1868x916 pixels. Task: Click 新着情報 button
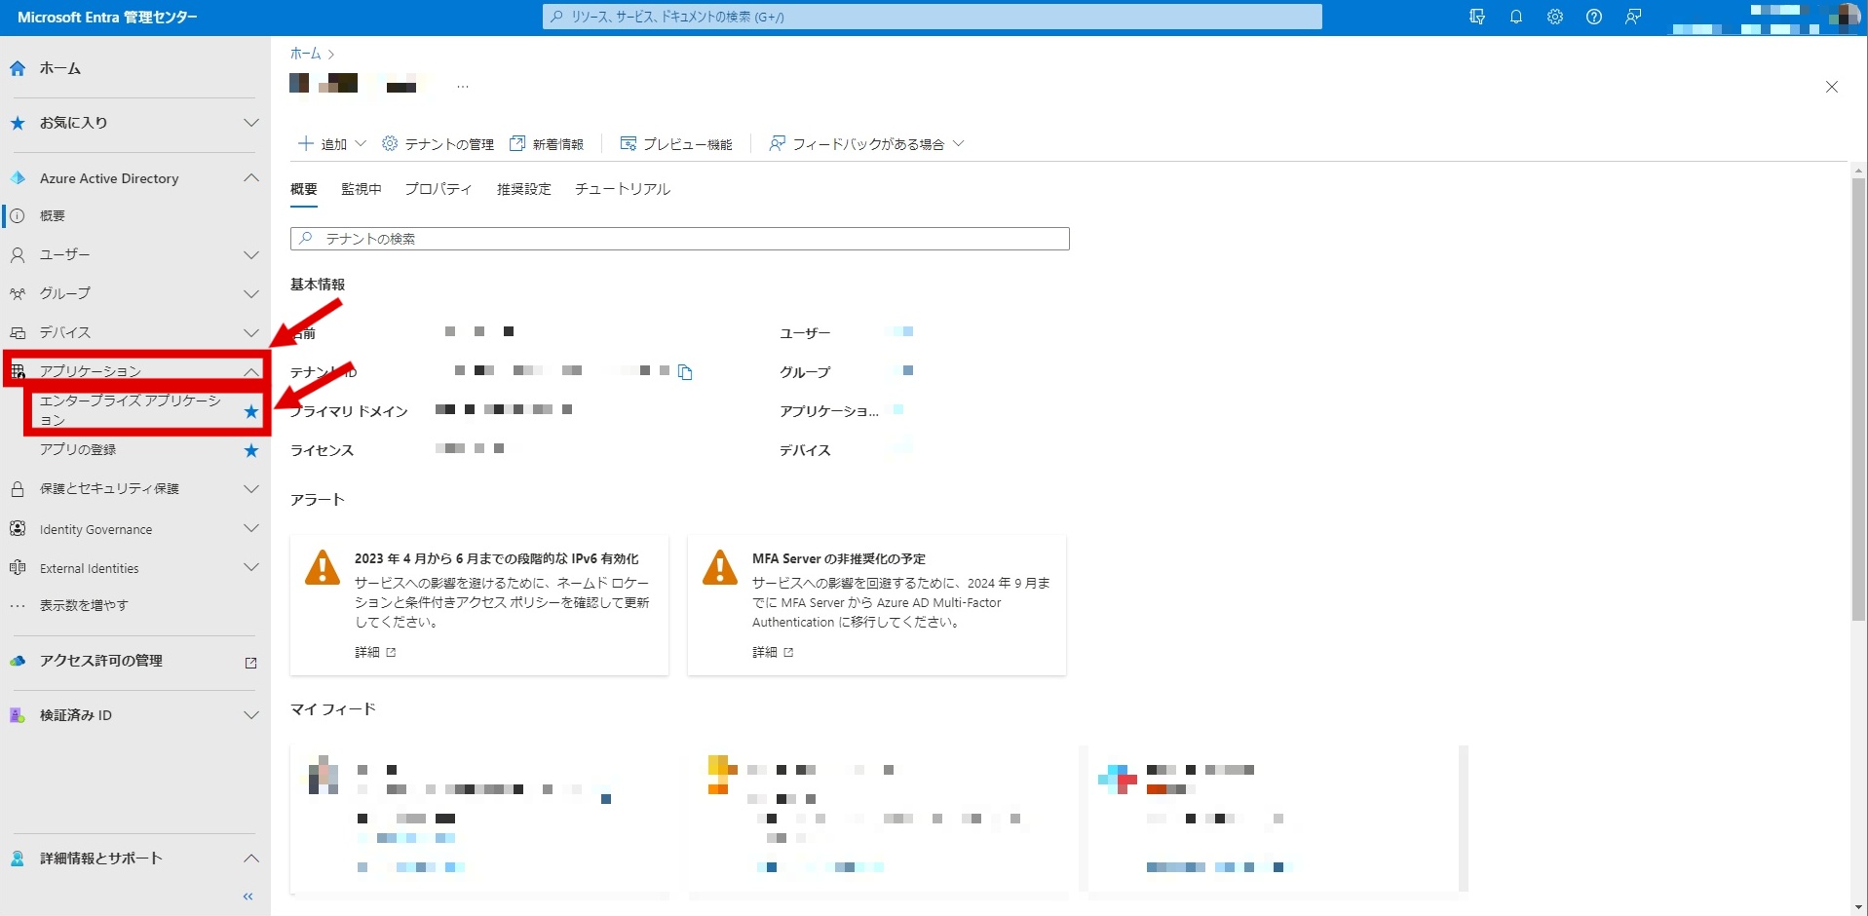coord(547,144)
